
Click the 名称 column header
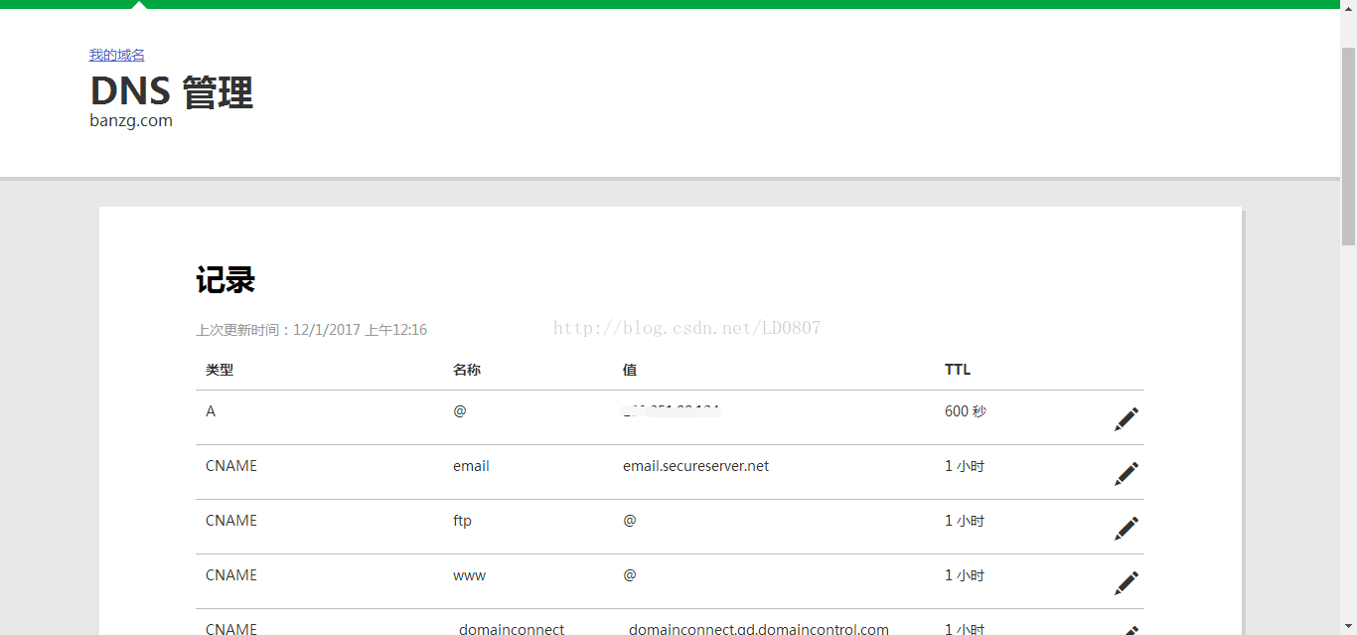coord(467,370)
